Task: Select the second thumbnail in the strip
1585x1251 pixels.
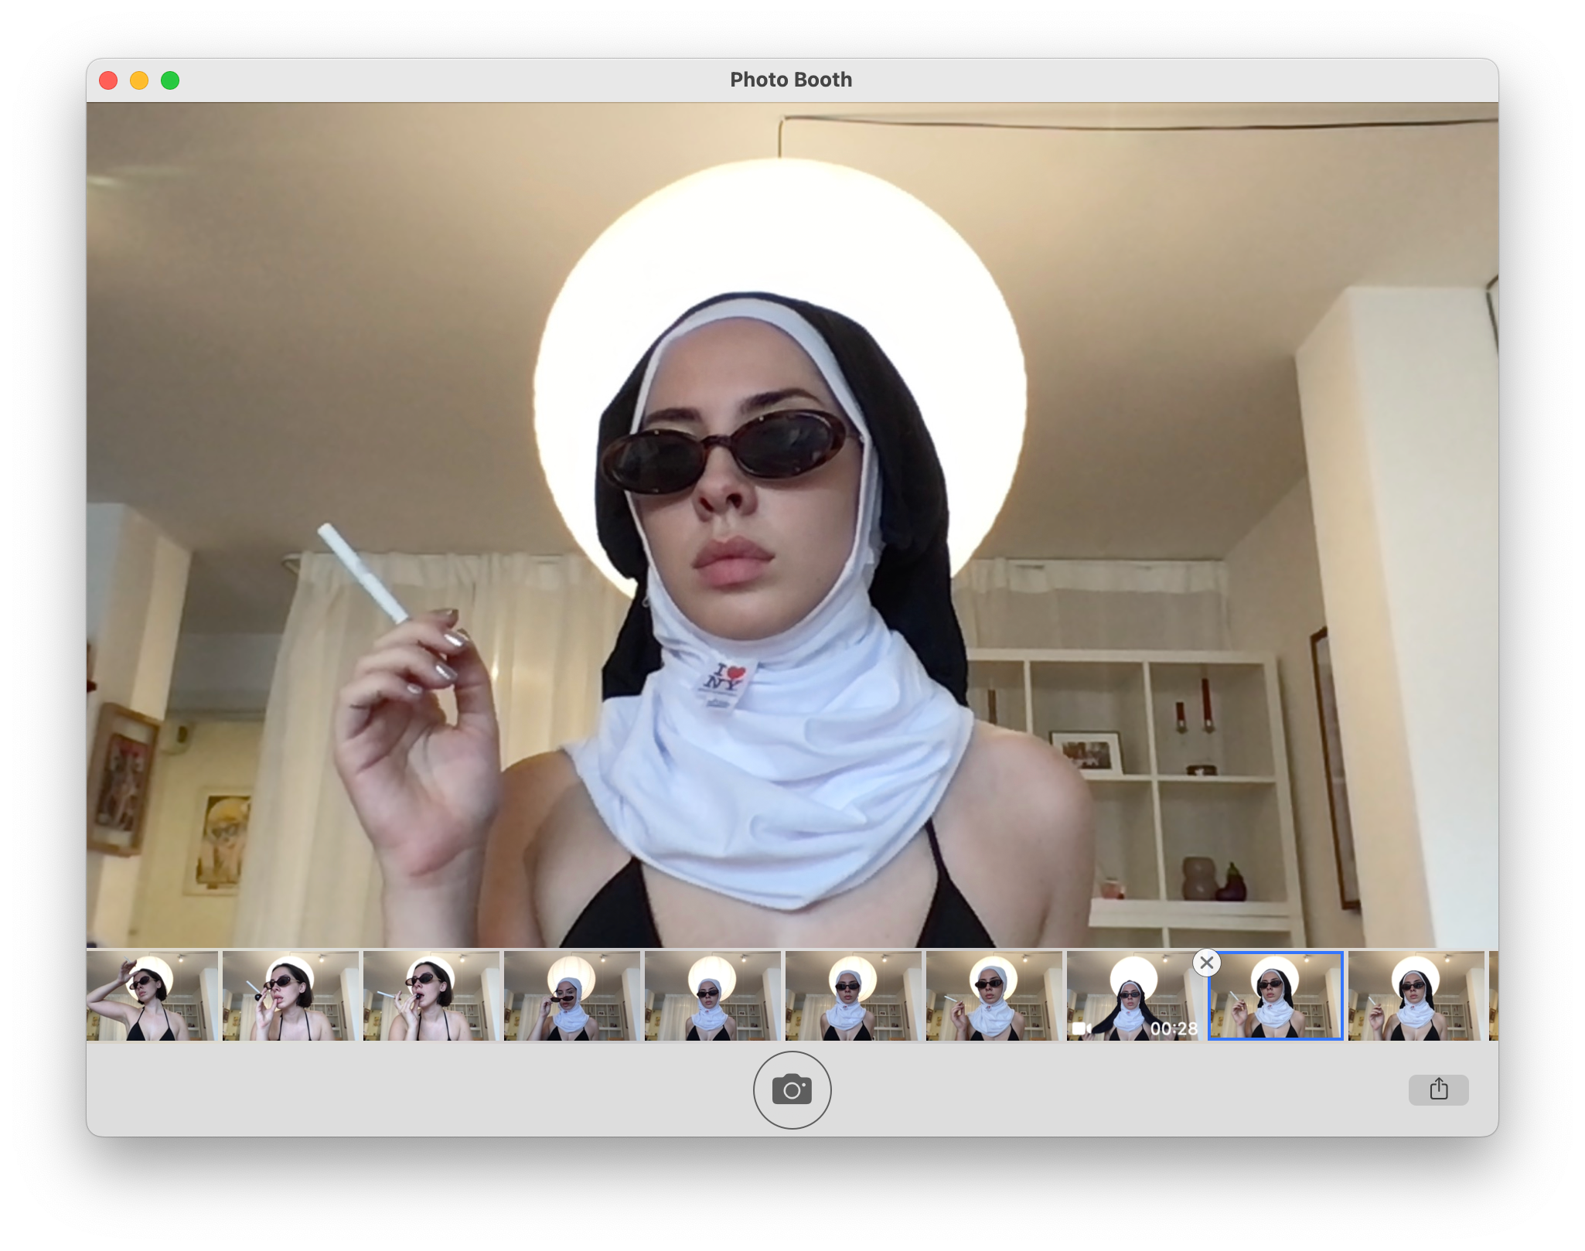Action: point(291,996)
